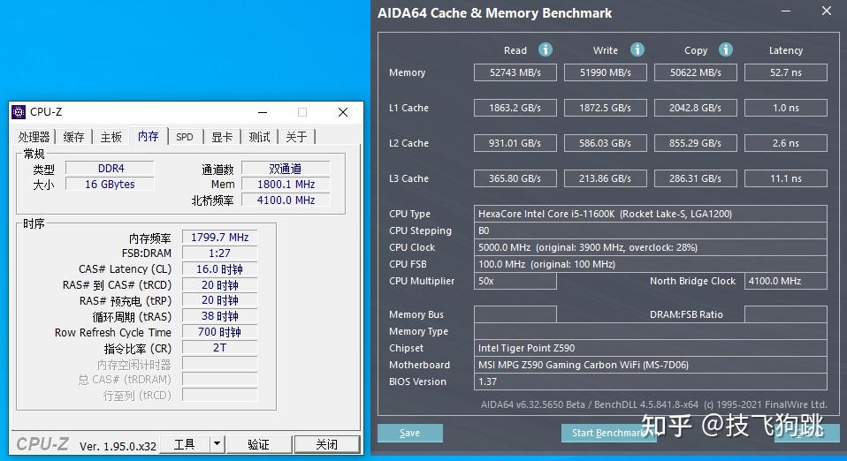Click the empty Memory Bus field
The width and height of the screenshot is (847, 461).
click(515, 314)
